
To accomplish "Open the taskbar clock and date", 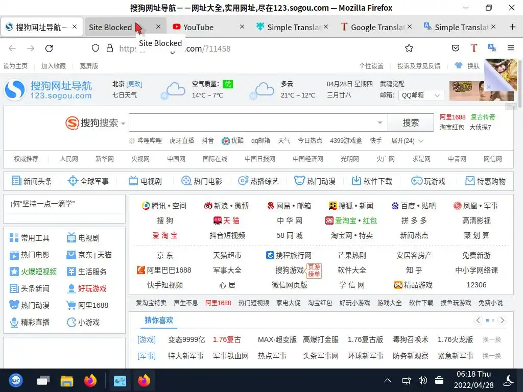I will pyautogui.click(x=473, y=380).
